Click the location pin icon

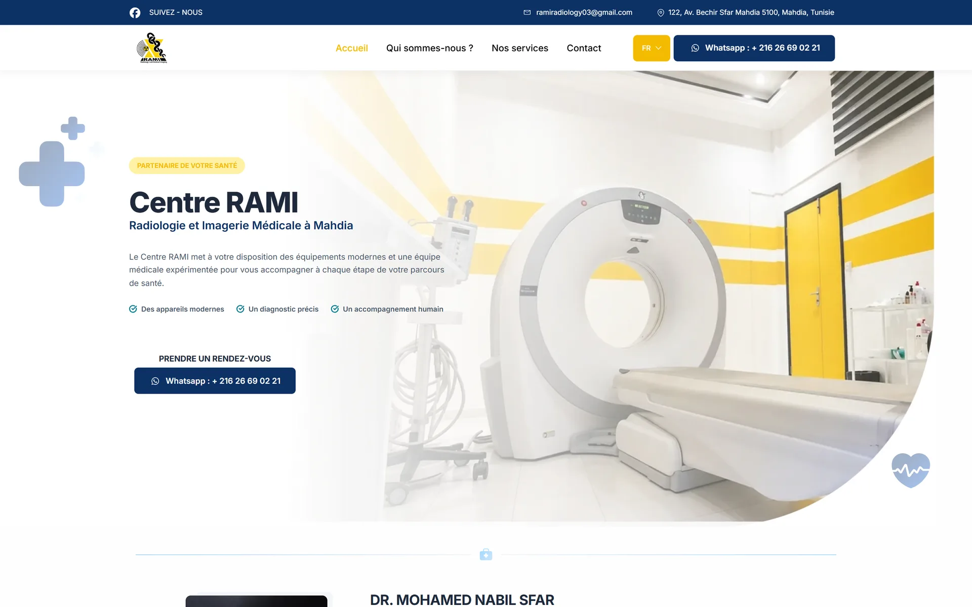coord(661,13)
